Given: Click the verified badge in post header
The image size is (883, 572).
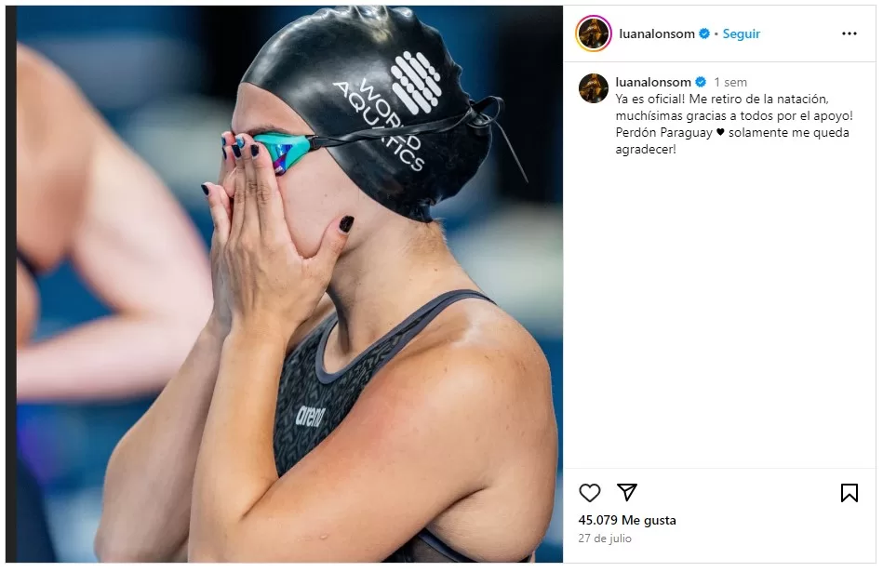Looking at the screenshot, I should pyautogui.click(x=704, y=33).
